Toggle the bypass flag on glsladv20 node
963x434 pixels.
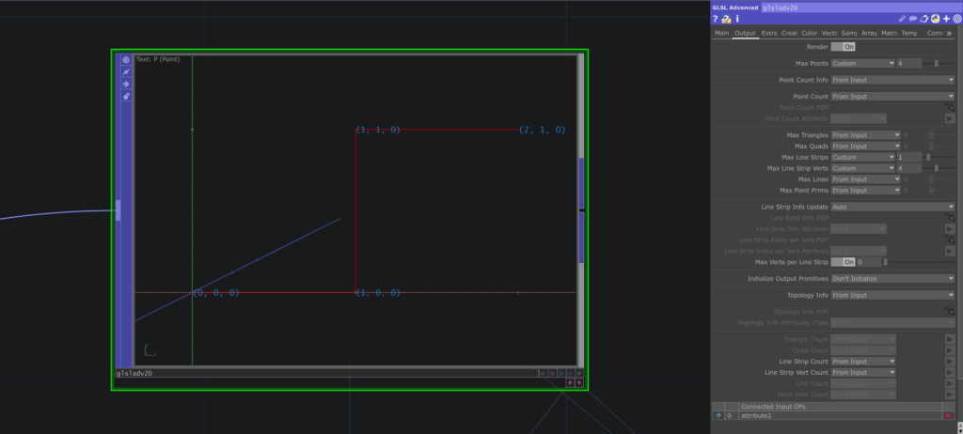click(126, 72)
